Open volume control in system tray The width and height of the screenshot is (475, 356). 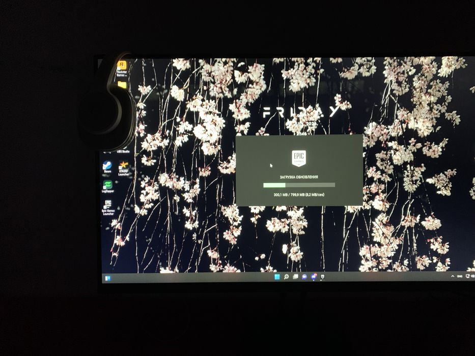point(473,276)
